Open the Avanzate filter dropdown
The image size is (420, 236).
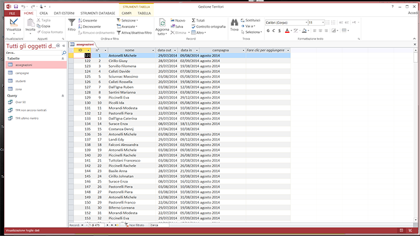127,26
